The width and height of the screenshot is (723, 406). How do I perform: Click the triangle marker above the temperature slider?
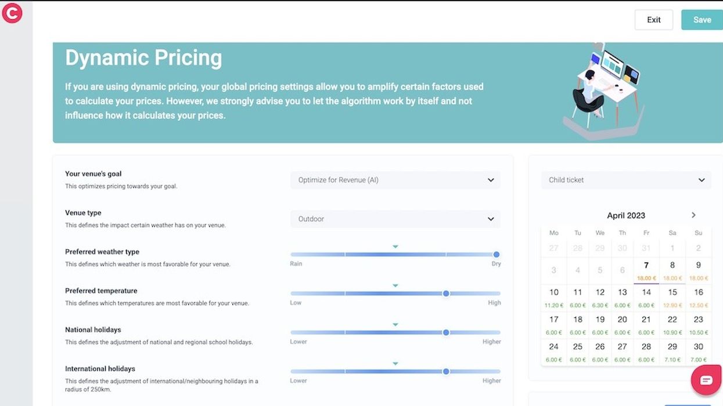click(395, 285)
